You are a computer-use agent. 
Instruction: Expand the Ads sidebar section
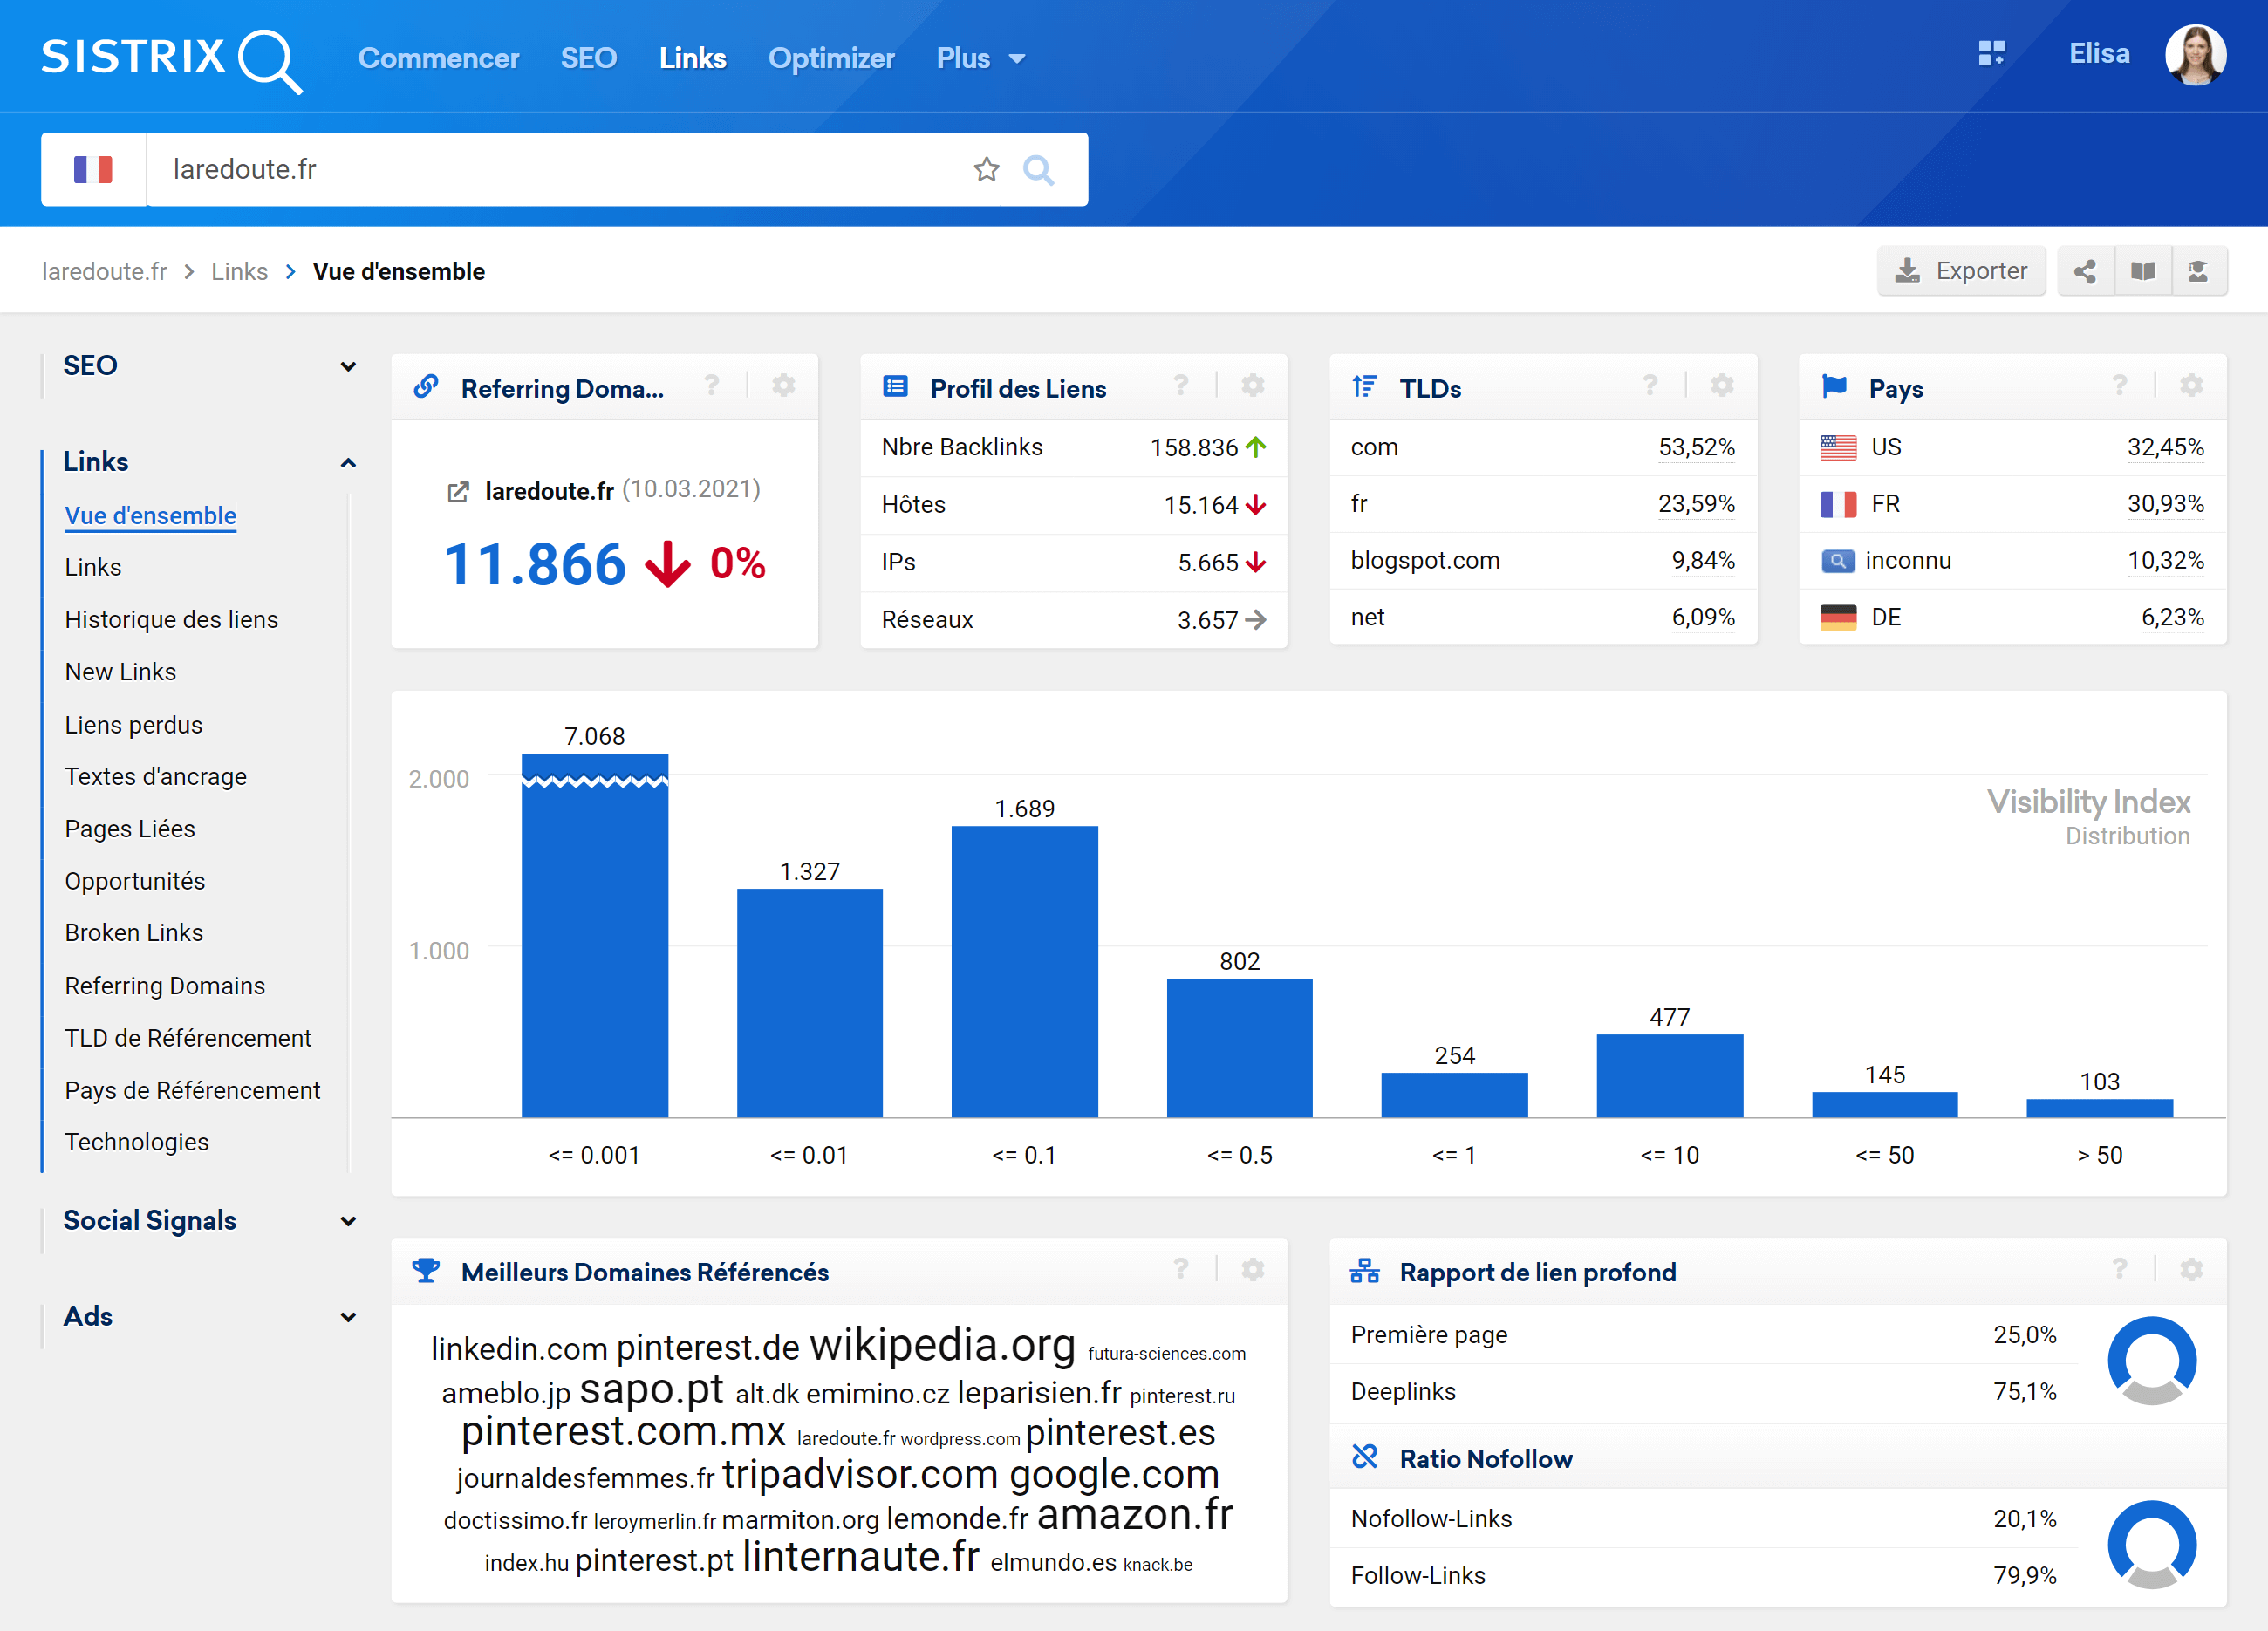(348, 1317)
